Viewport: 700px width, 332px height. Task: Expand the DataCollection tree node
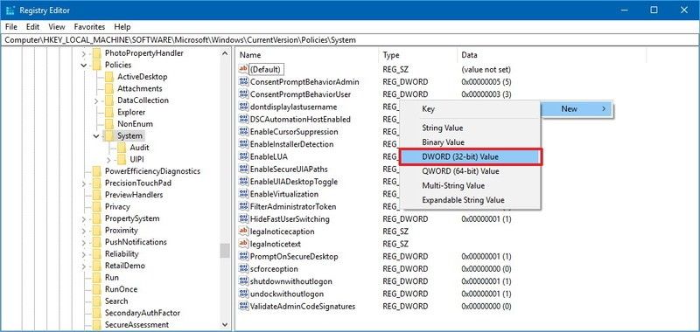click(96, 100)
